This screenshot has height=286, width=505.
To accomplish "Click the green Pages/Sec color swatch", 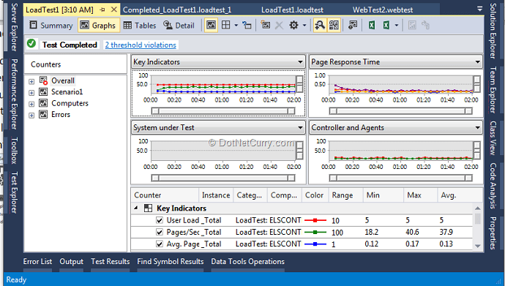I will click(315, 232).
